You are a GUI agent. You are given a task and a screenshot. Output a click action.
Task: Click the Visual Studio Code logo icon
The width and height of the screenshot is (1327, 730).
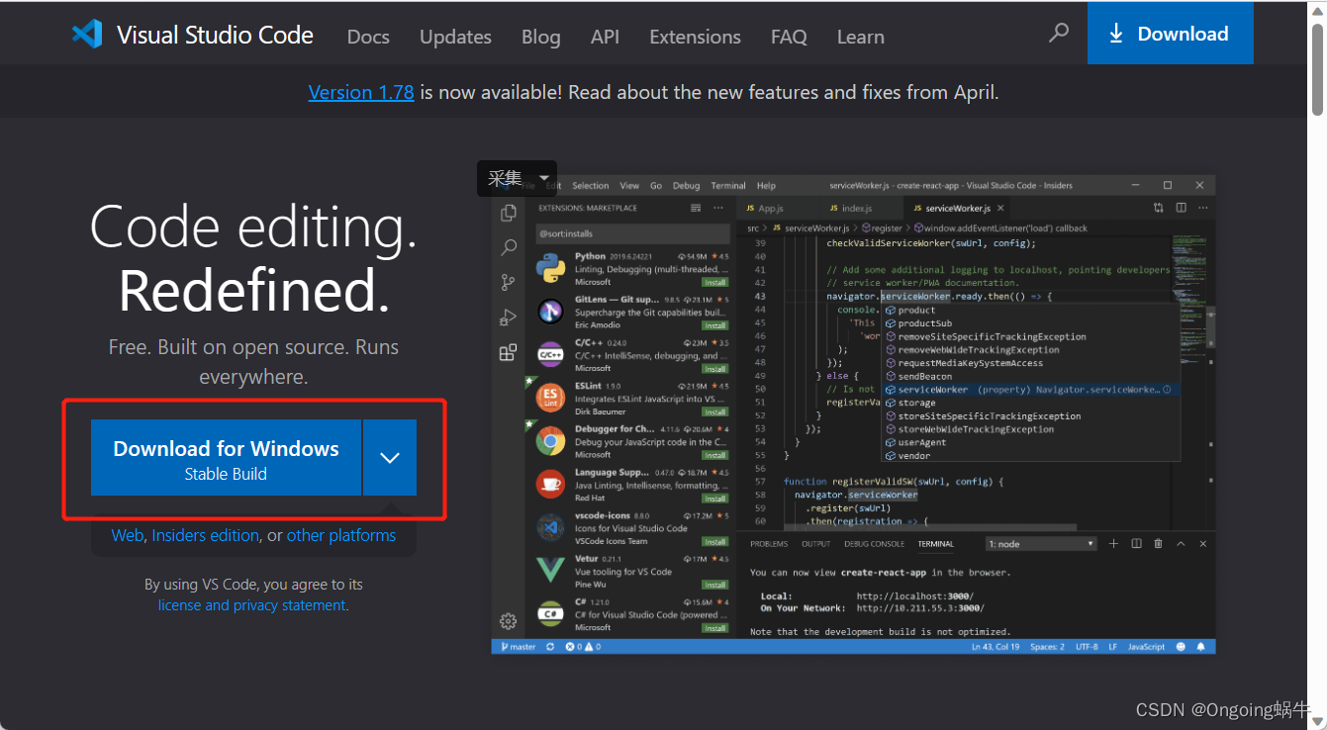tap(87, 35)
